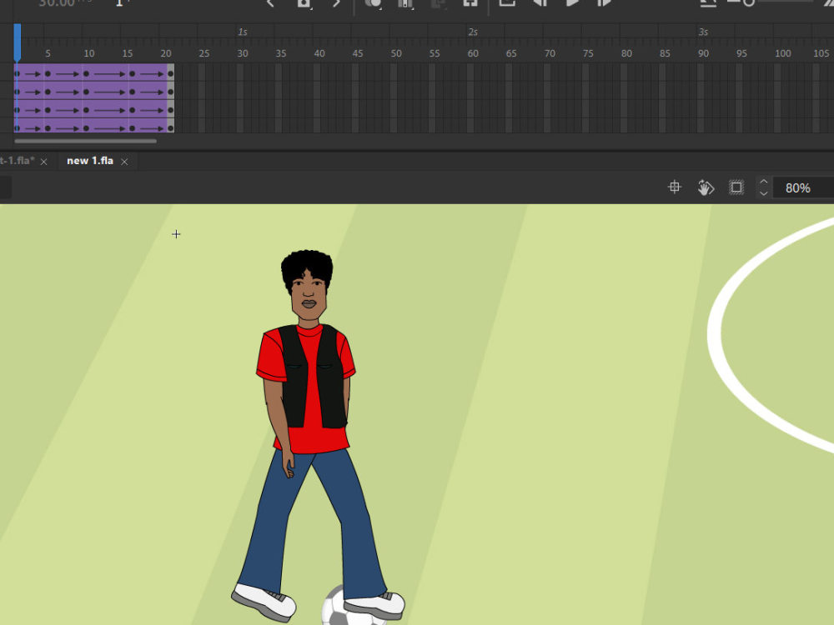Viewport: 834px width, 625px height.
Task: Select top layer keyframe at frame 10
Action: click(86, 74)
